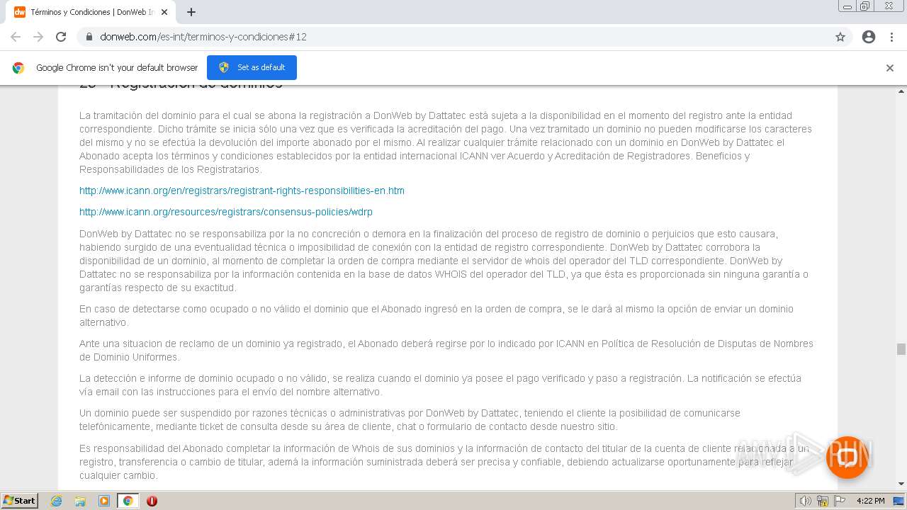Open the media player taskbar icon
Image resolution: width=907 pixels, height=510 pixels.
(104, 501)
